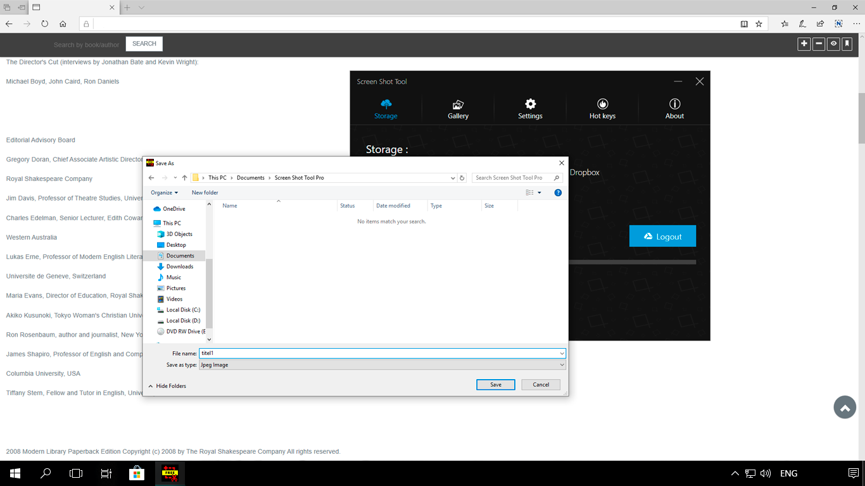The image size is (865, 486).
Task: Add the page to favorites with the star
Action: (x=759, y=23)
